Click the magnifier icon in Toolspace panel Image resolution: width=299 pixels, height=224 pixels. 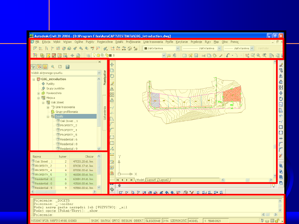click(x=53, y=67)
